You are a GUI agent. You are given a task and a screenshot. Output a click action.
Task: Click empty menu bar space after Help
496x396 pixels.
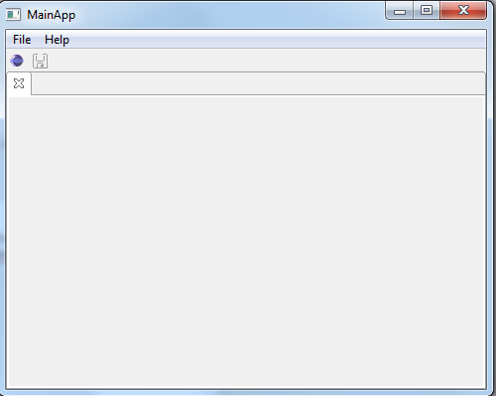pyautogui.click(x=278, y=40)
